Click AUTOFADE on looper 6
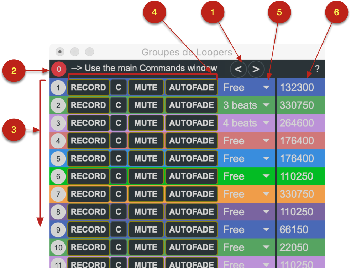 pyautogui.click(x=192, y=176)
